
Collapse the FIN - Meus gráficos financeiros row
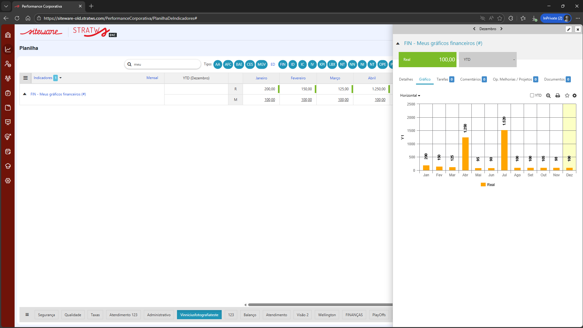pyautogui.click(x=25, y=94)
